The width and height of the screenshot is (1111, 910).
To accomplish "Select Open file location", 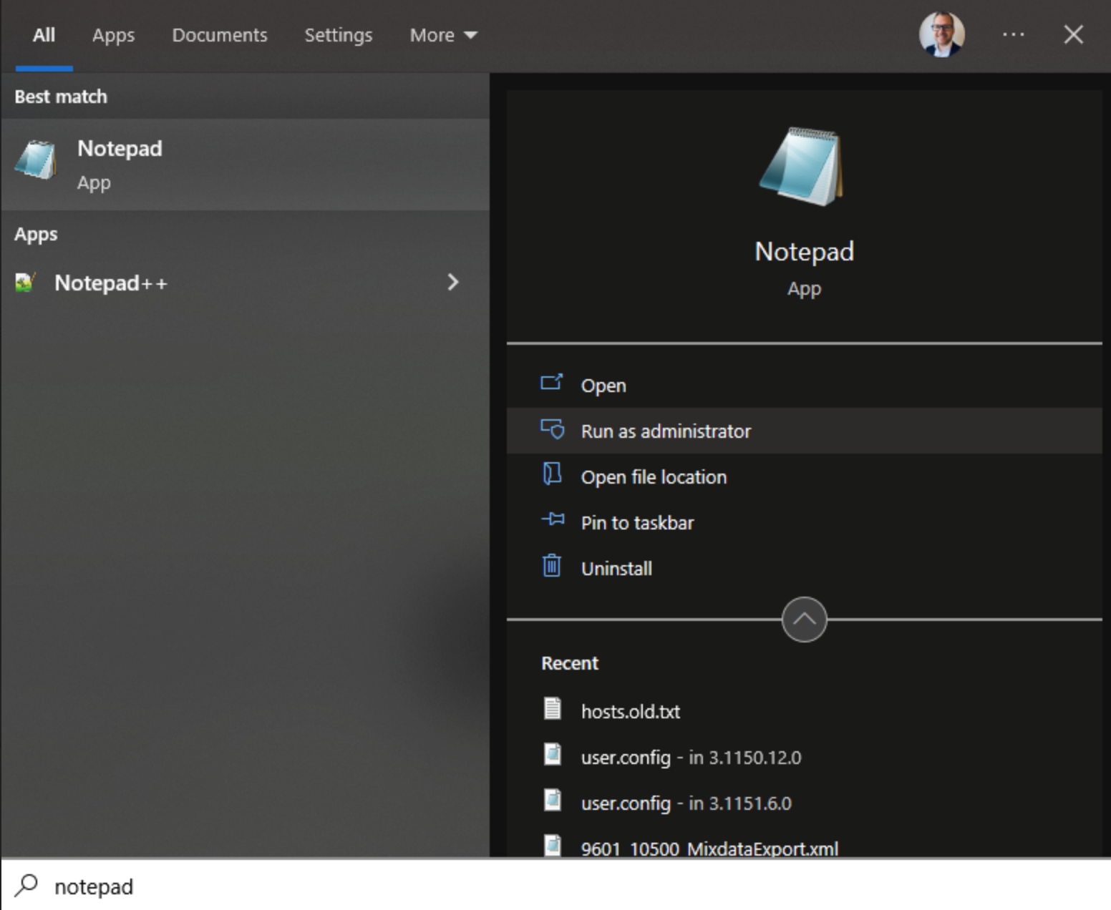I will click(x=804, y=476).
